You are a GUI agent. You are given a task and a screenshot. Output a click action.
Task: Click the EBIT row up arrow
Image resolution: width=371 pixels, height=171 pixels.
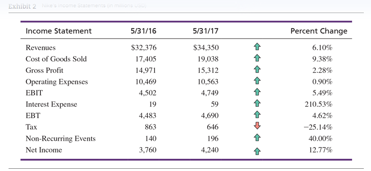tap(257, 92)
